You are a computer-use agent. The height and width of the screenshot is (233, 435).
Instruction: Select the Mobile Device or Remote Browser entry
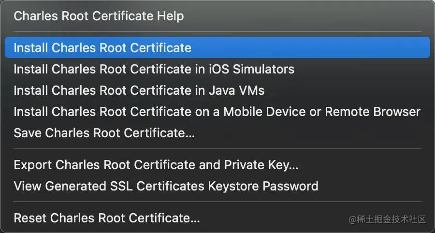(x=217, y=112)
